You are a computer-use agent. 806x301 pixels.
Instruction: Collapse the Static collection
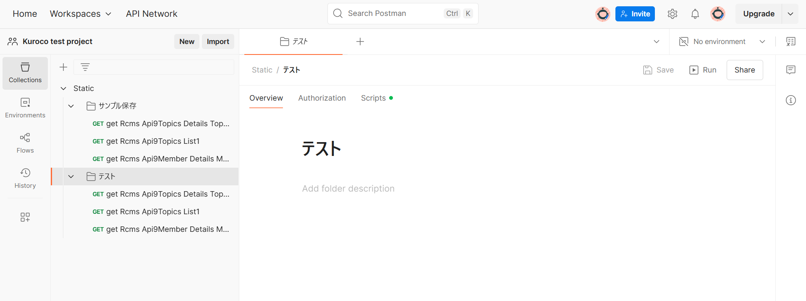(63, 88)
